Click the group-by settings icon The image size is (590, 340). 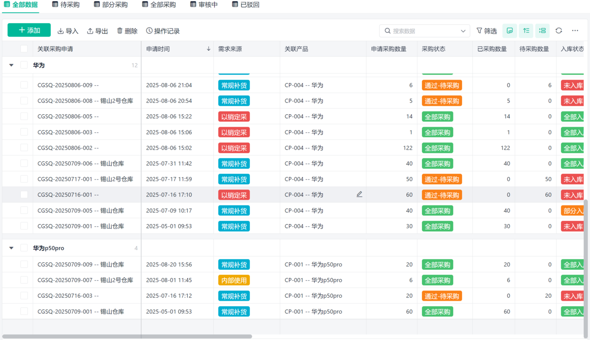point(542,31)
